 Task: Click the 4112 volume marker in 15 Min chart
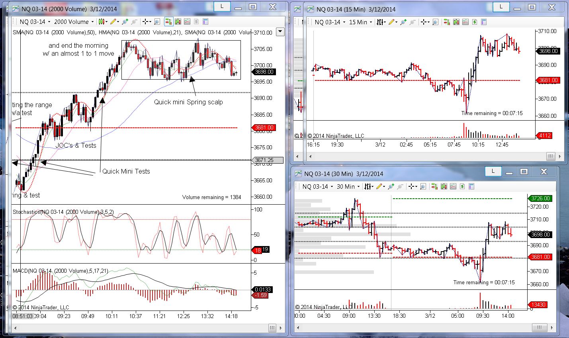[x=544, y=136]
